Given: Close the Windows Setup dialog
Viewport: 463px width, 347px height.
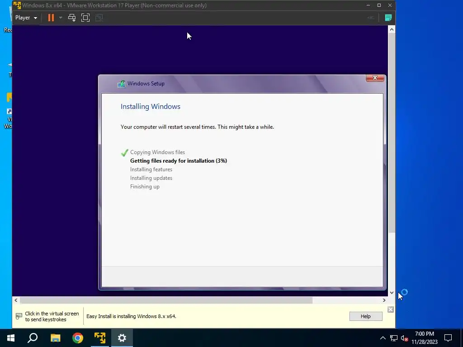Looking at the screenshot, I should (375, 78).
